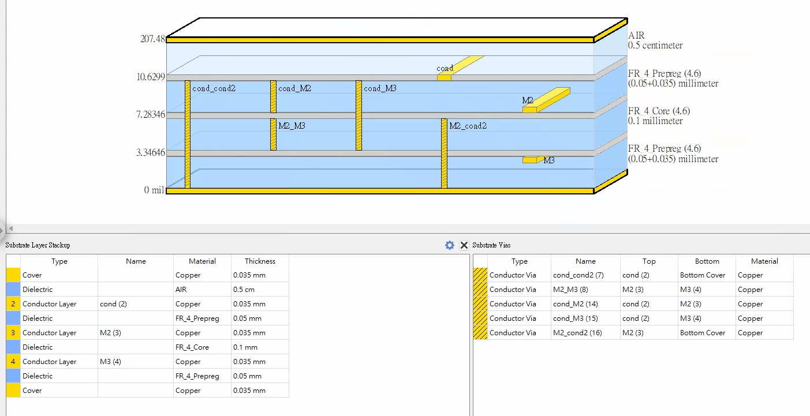810x416 pixels.
Task: Click the horizontal scrollbar below the 3D view
Action: click(x=408, y=229)
